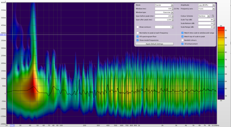Toggle Match time scale to window and range

coord(182,33)
